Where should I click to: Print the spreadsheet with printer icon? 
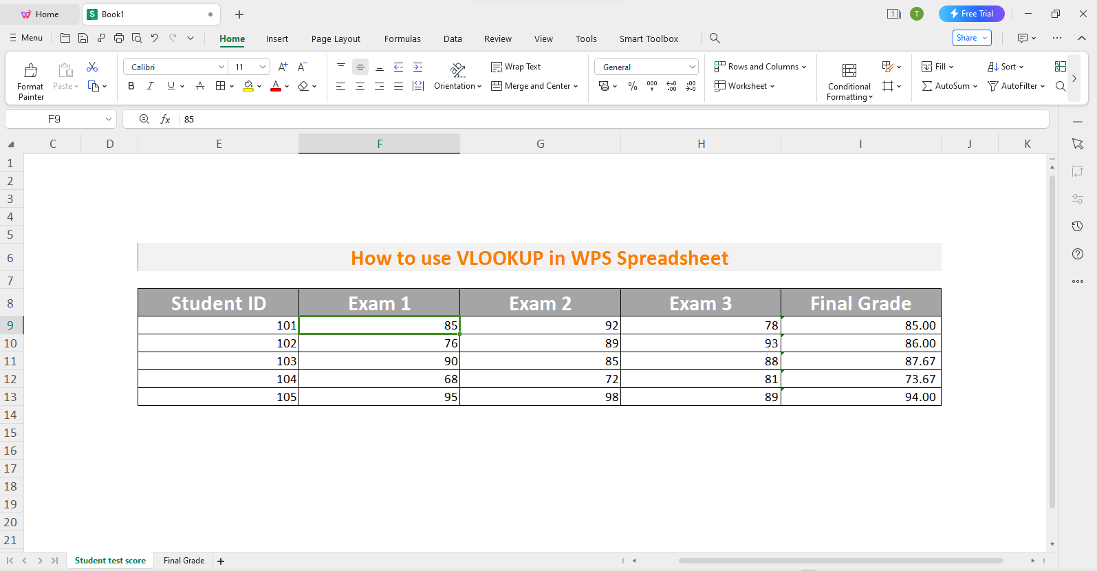click(x=119, y=38)
